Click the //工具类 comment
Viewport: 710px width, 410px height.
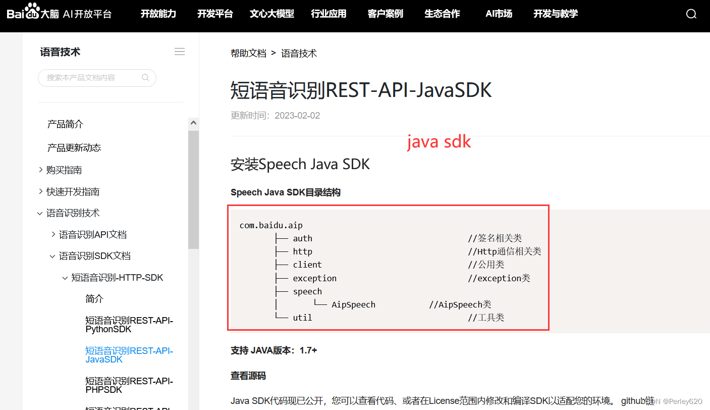click(x=486, y=318)
